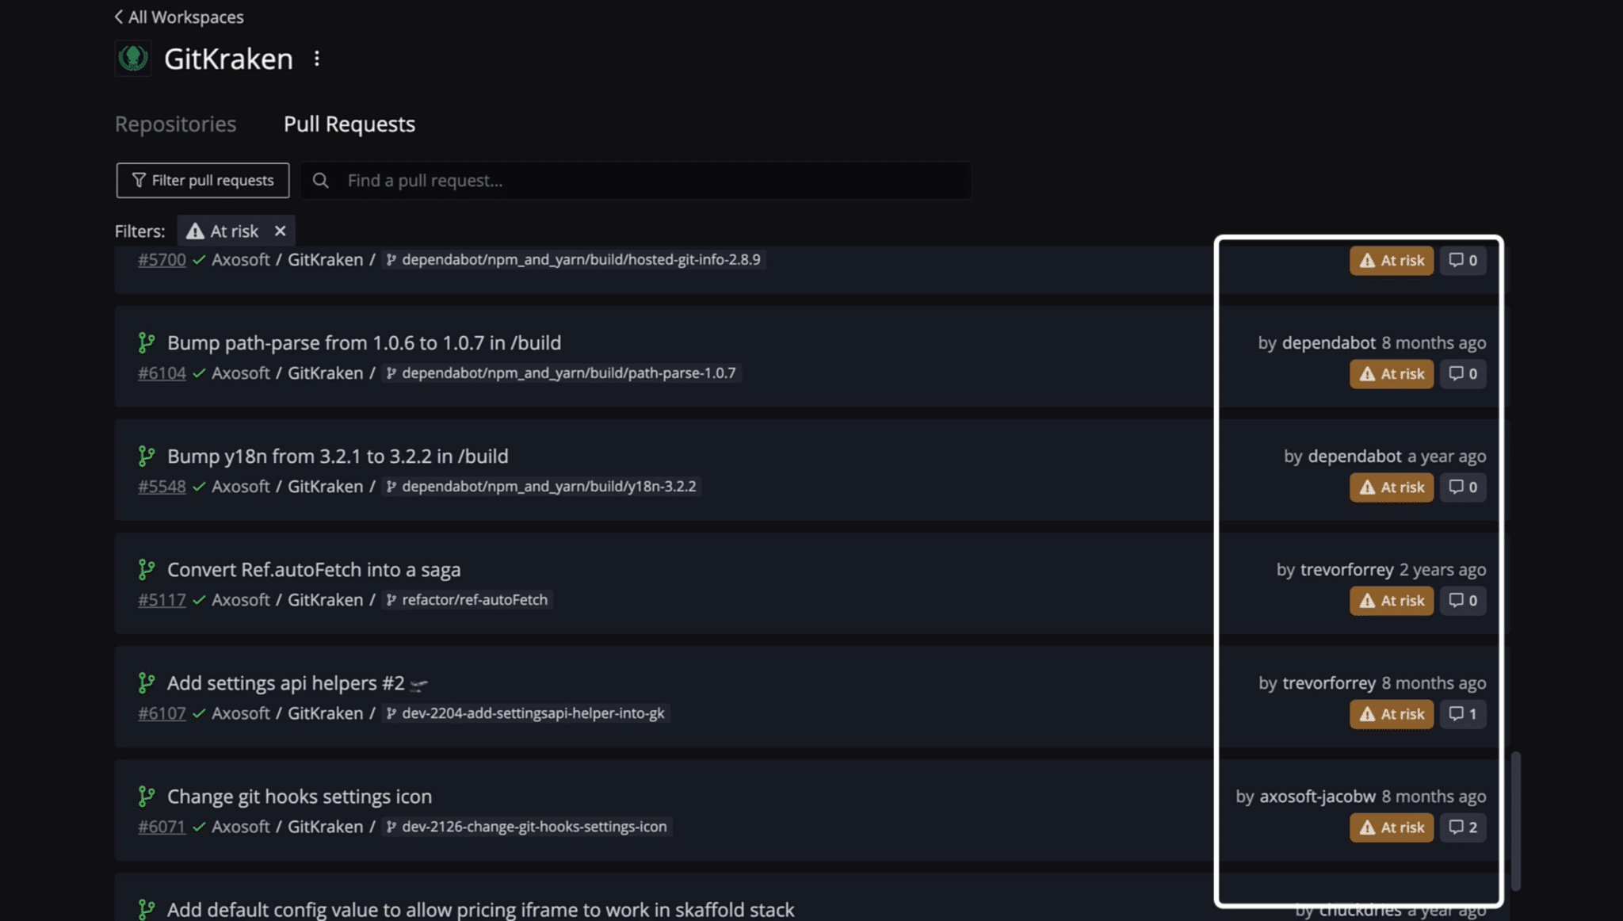
Task: Click the warning icon on PR #6104
Action: point(1366,373)
